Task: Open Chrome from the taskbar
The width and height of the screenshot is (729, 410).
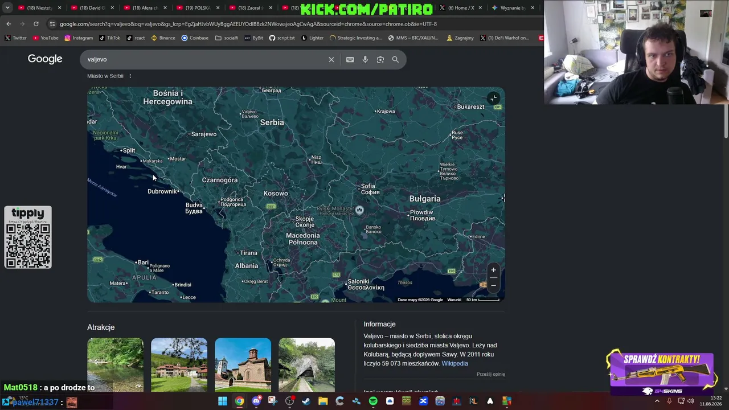Action: (239, 401)
